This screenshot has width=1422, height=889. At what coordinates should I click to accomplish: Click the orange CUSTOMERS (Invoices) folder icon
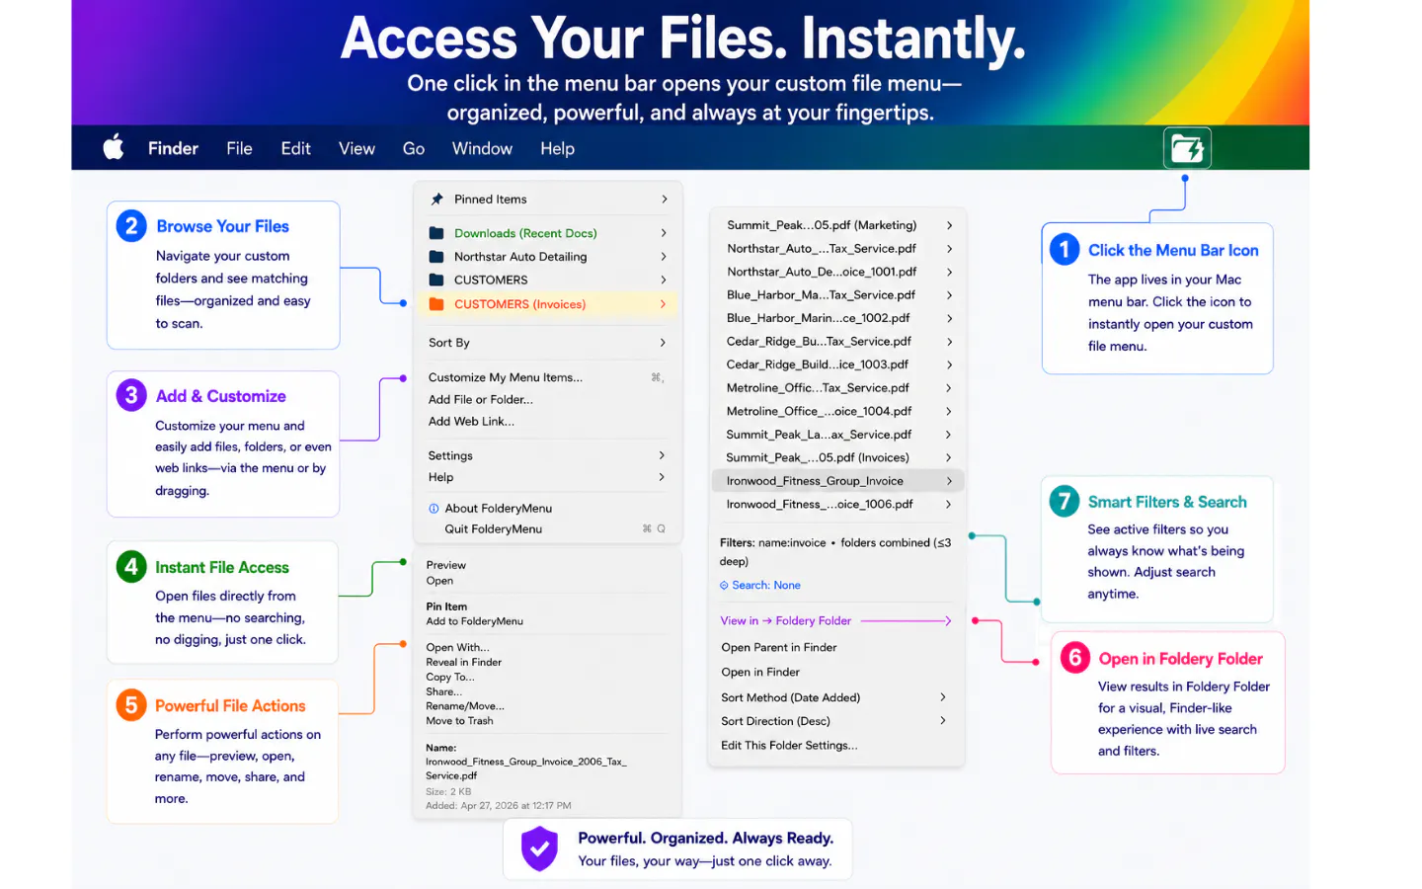436,304
